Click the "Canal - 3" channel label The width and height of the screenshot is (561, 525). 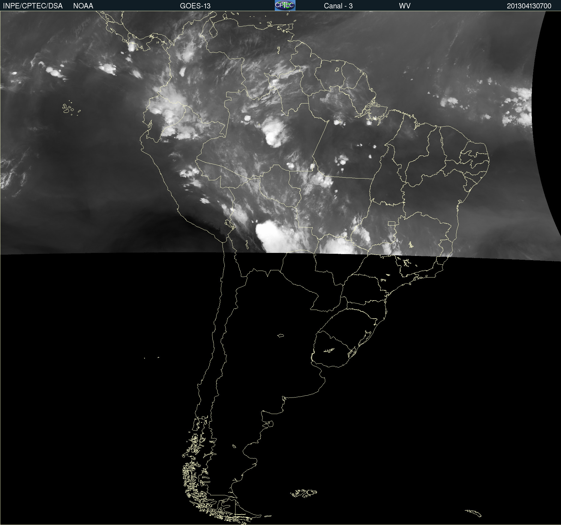click(x=338, y=6)
